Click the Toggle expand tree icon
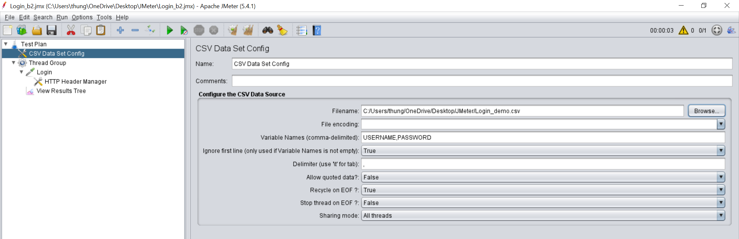The height and width of the screenshot is (239, 739). coord(150,30)
